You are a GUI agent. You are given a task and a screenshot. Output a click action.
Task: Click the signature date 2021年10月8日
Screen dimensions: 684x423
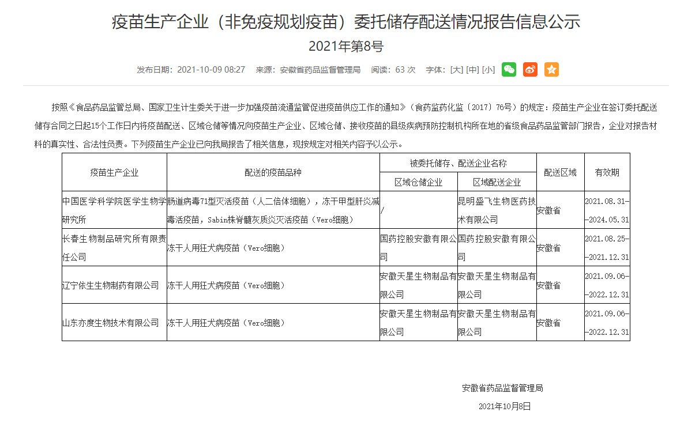(x=504, y=406)
